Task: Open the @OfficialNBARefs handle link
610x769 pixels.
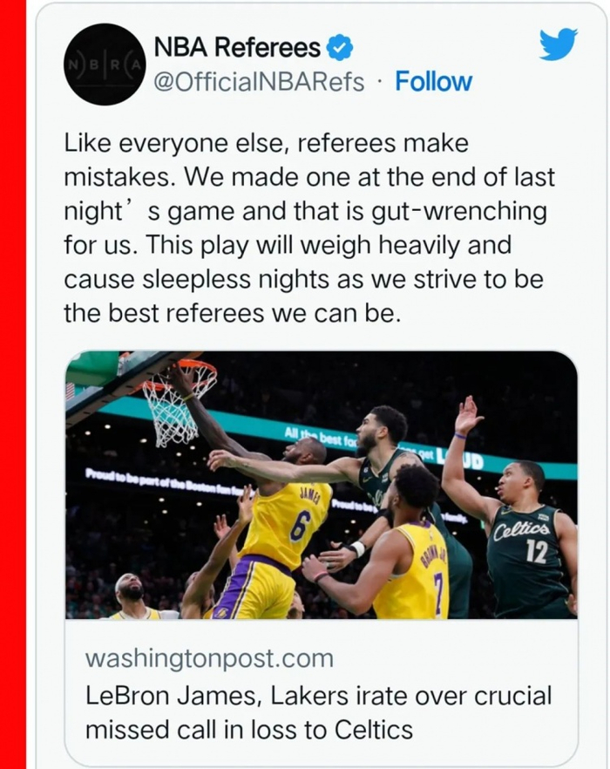Action: coord(259,82)
